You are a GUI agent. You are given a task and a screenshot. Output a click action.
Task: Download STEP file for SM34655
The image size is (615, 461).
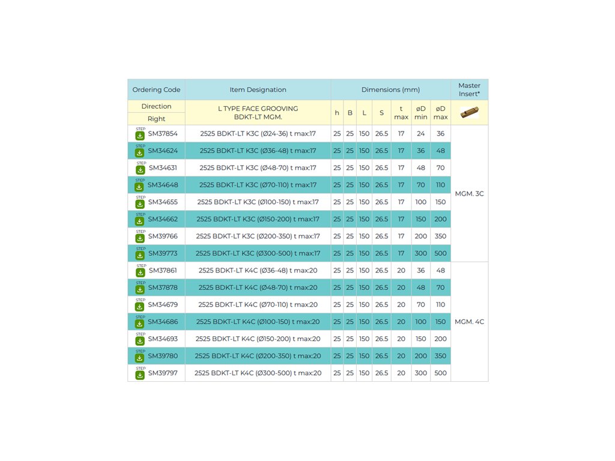[x=140, y=203]
